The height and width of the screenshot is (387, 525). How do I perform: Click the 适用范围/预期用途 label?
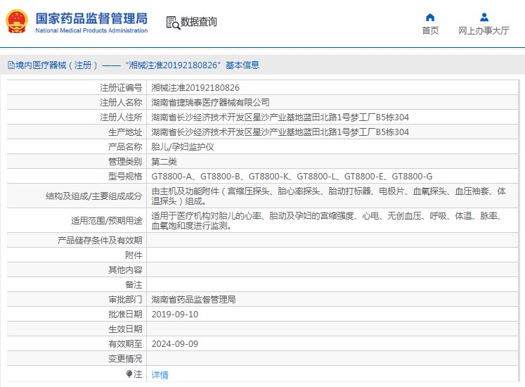106,221
